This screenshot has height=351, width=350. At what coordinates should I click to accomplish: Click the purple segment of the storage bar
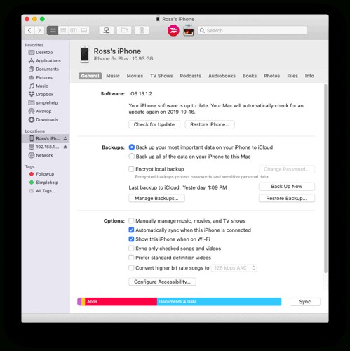(x=79, y=302)
